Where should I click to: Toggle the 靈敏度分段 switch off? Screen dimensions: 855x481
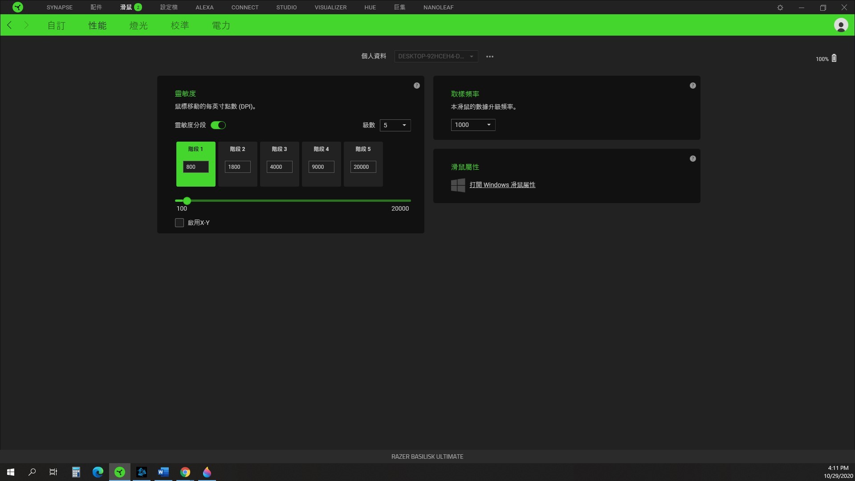(x=218, y=125)
